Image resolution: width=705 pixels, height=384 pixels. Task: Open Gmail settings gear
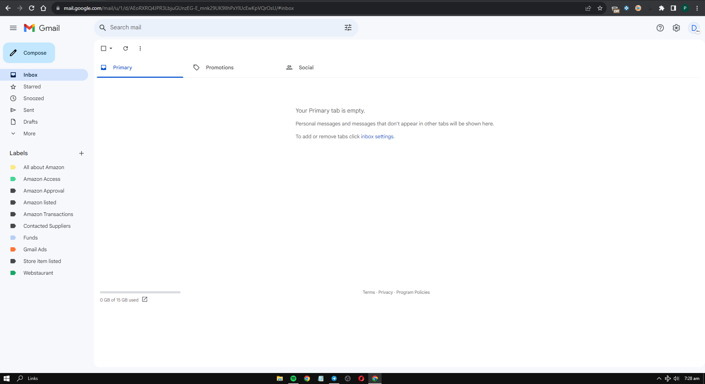pos(676,28)
